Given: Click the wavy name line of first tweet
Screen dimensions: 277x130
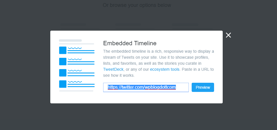Looking at the screenshot, I should (75, 48).
